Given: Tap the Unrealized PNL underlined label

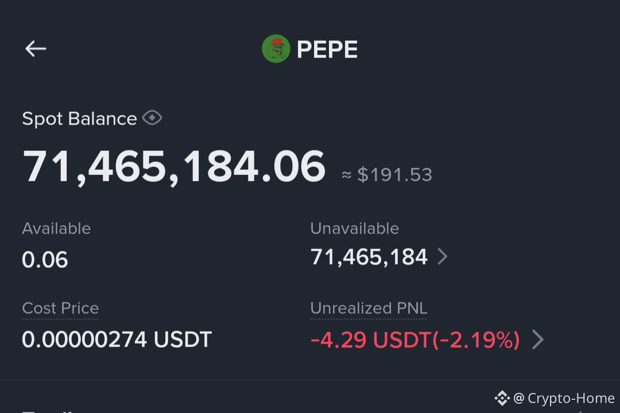Looking at the screenshot, I should click(x=369, y=308).
